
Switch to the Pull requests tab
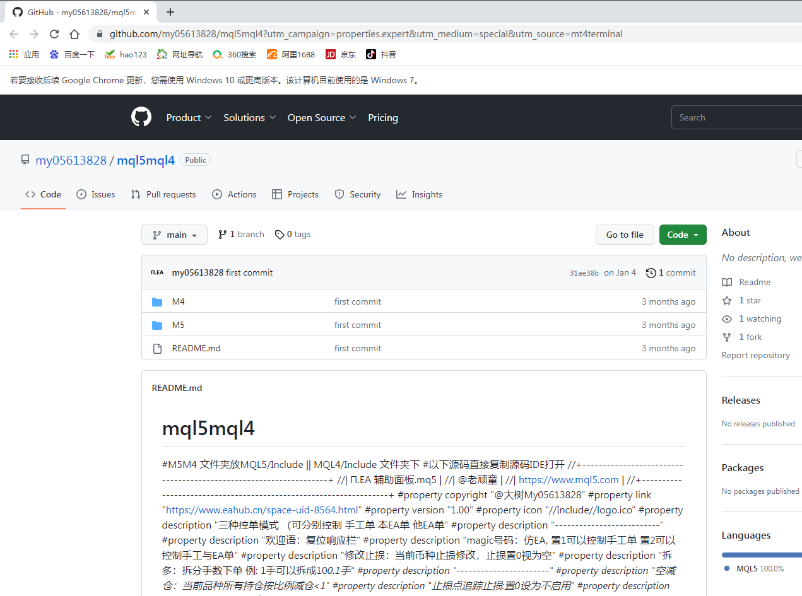(163, 194)
